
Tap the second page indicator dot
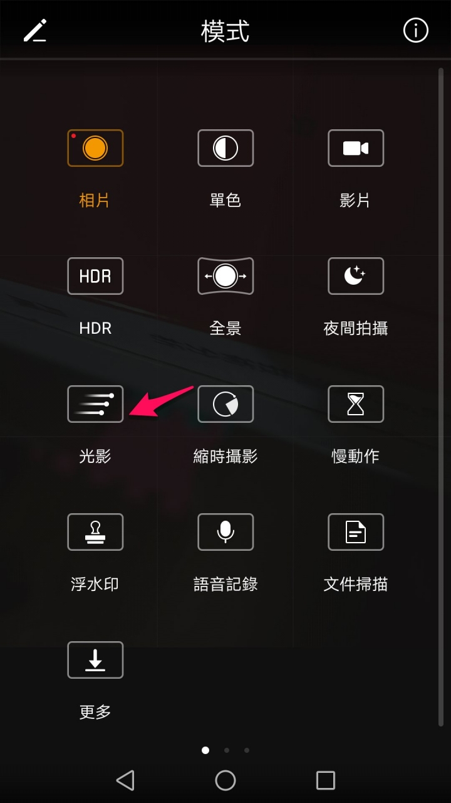click(226, 750)
